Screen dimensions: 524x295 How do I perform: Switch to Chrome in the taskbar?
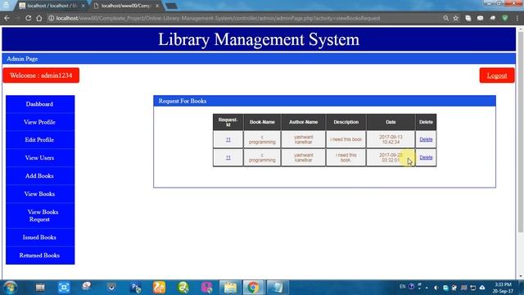(x=253, y=288)
